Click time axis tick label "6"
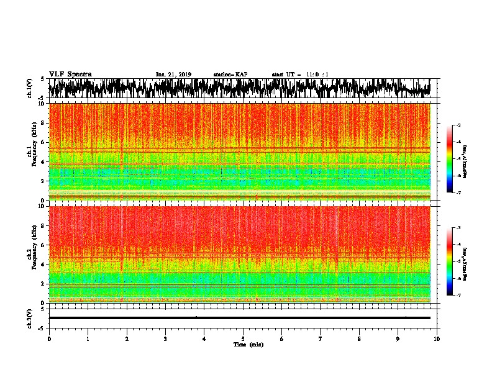Screen dimensions: 492x380 [282, 339]
